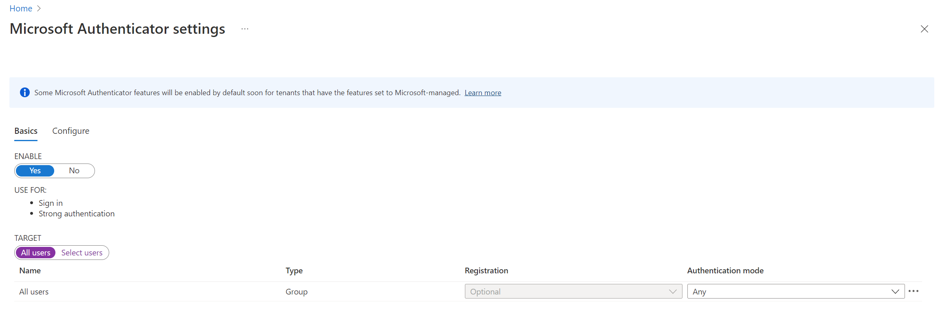Set the Enable toggle to No
The width and height of the screenshot is (940, 314).
pos(74,171)
